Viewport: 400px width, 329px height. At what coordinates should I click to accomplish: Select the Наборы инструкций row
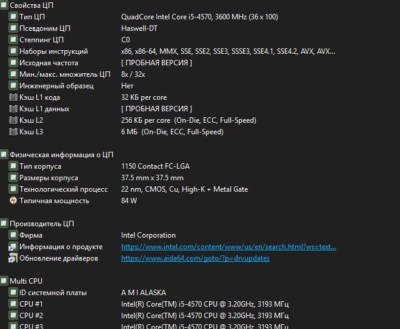53,51
